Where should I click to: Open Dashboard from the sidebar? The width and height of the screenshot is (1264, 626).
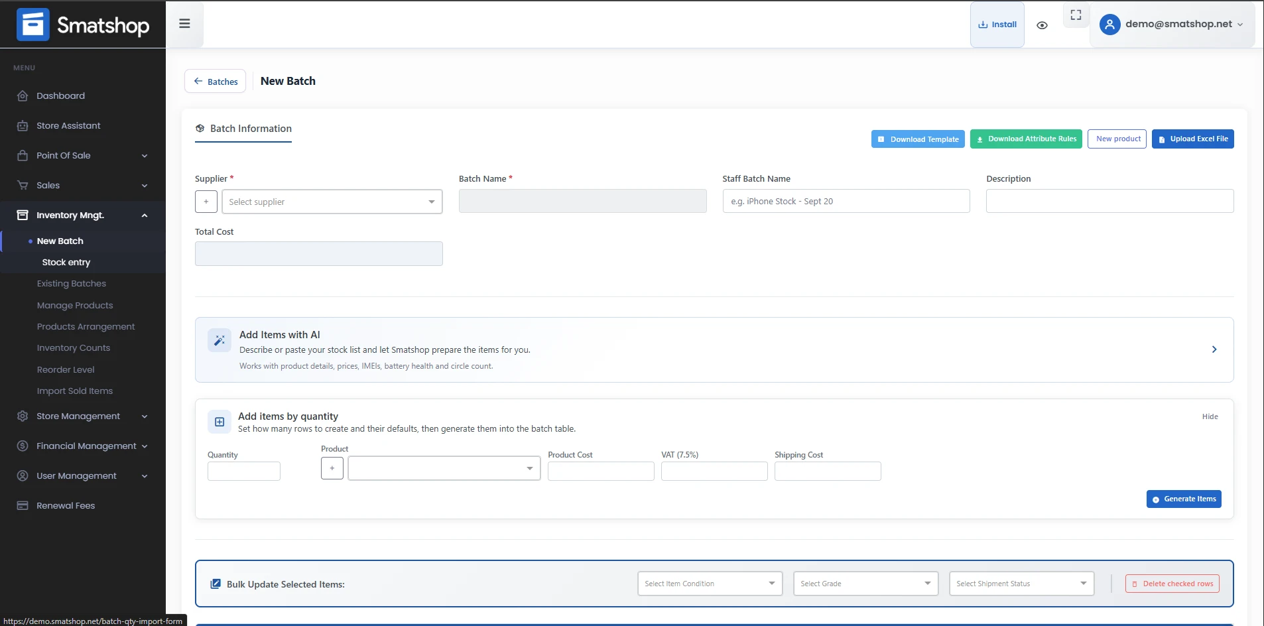click(x=60, y=95)
